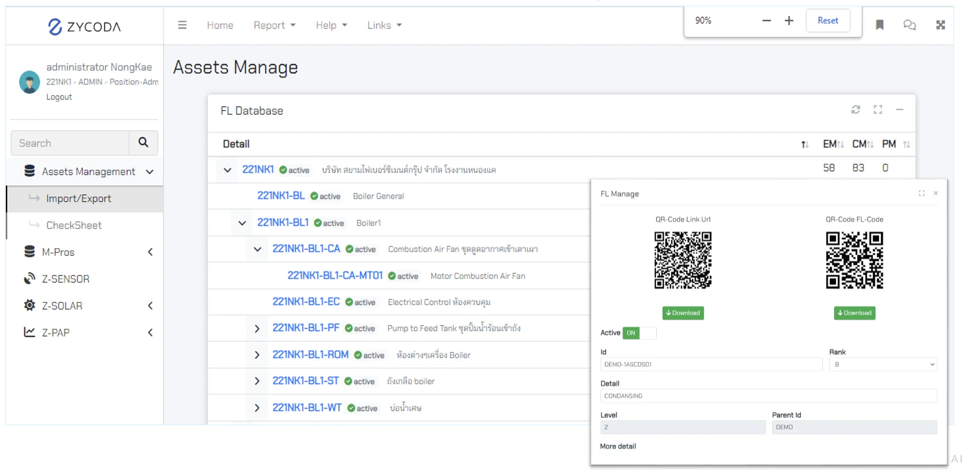Click the 90% zoom value
Viewport: 966px width, 470px height.
[703, 20]
